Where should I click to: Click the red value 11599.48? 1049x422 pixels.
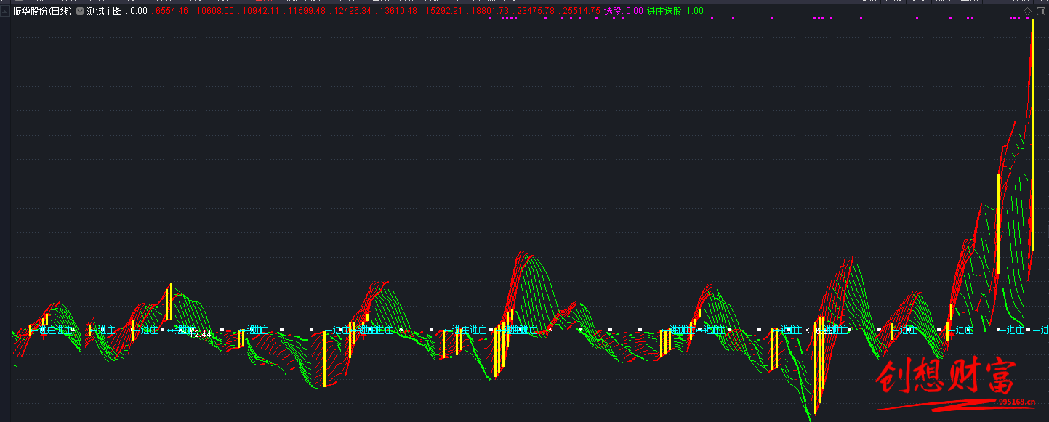(x=306, y=11)
